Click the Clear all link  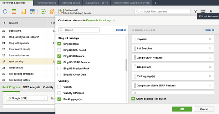tap(210, 30)
